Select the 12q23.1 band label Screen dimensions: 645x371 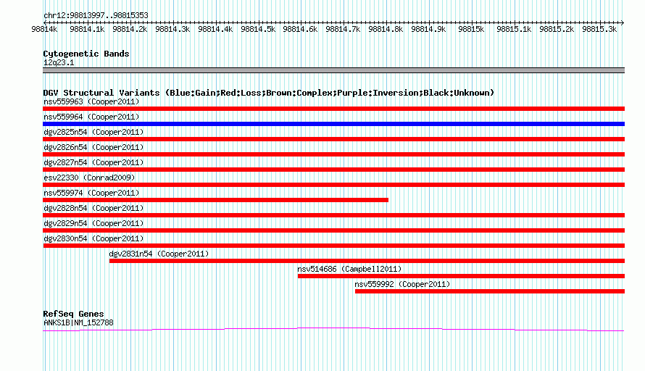click(x=59, y=62)
